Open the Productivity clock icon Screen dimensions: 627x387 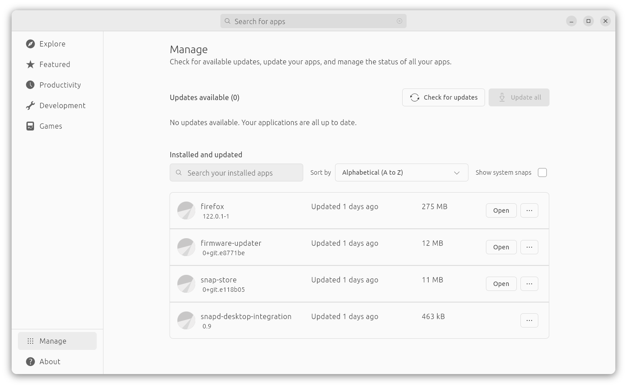click(30, 84)
